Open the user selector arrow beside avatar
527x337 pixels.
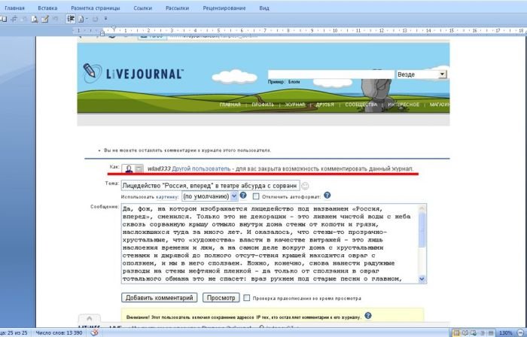point(139,169)
